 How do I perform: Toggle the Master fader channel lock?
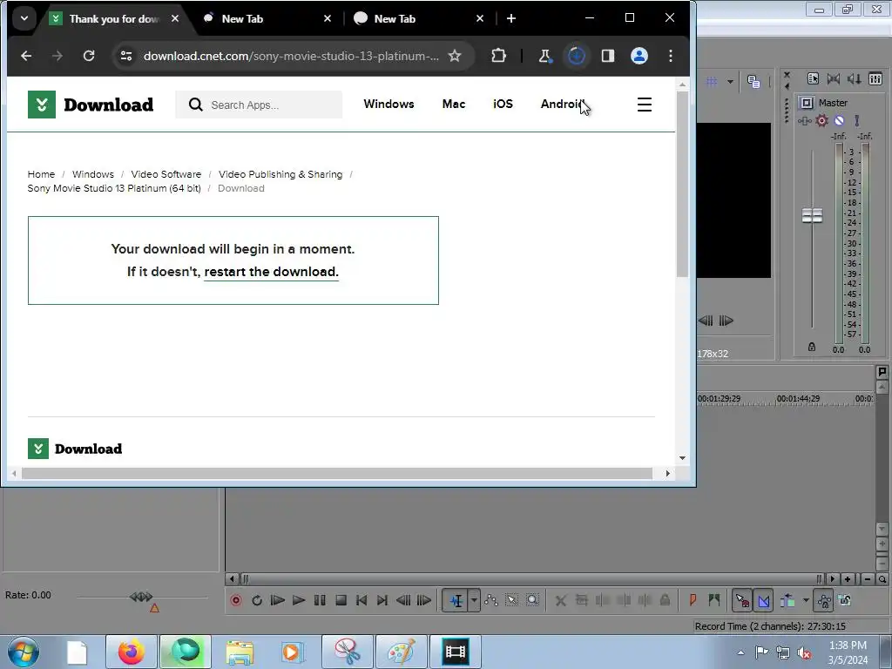pyautogui.click(x=812, y=347)
